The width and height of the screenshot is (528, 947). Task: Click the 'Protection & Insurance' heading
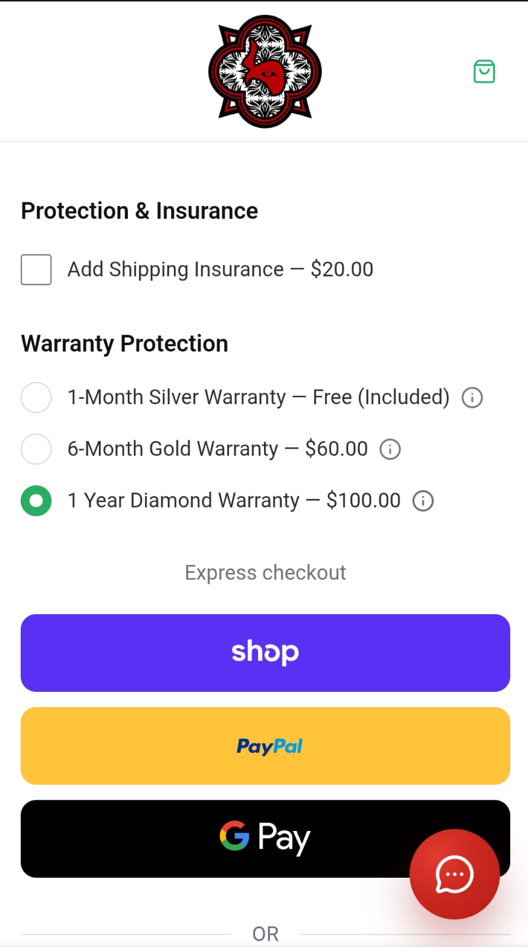pyautogui.click(x=139, y=211)
